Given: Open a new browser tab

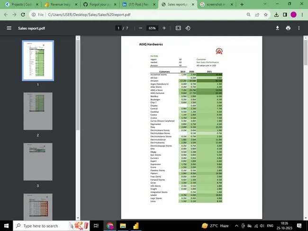Looking at the screenshot, I should (242, 4).
